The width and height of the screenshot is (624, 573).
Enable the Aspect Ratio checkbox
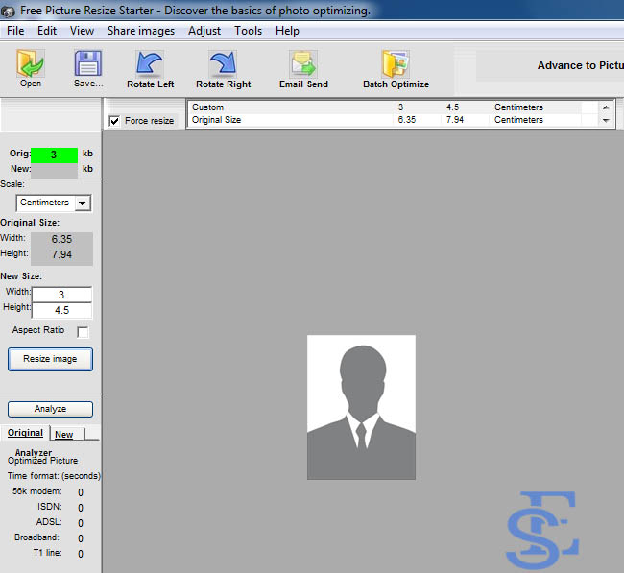point(83,332)
